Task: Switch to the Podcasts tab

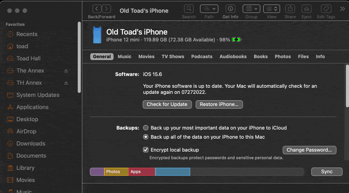Action: [x=202, y=57]
